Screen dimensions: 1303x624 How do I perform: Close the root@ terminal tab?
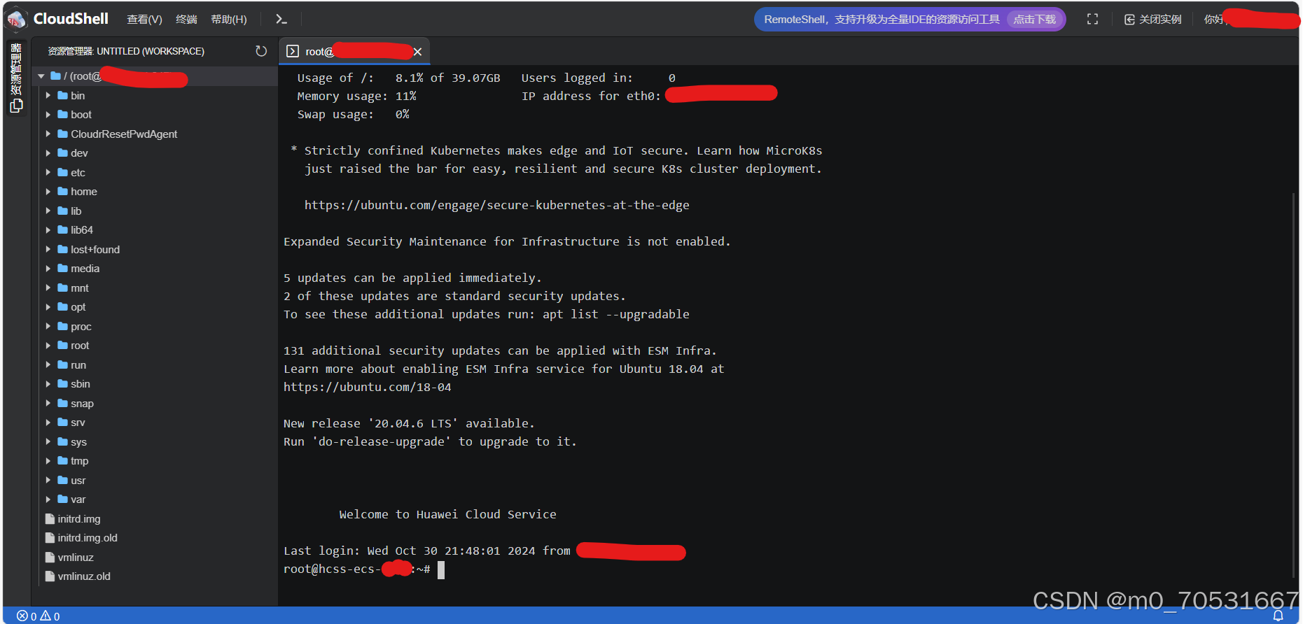(418, 52)
